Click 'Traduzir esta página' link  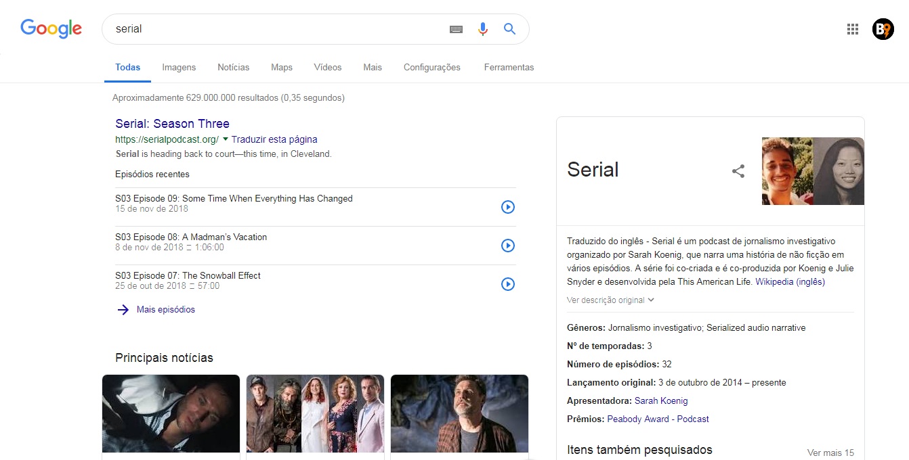[x=274, y=139]
